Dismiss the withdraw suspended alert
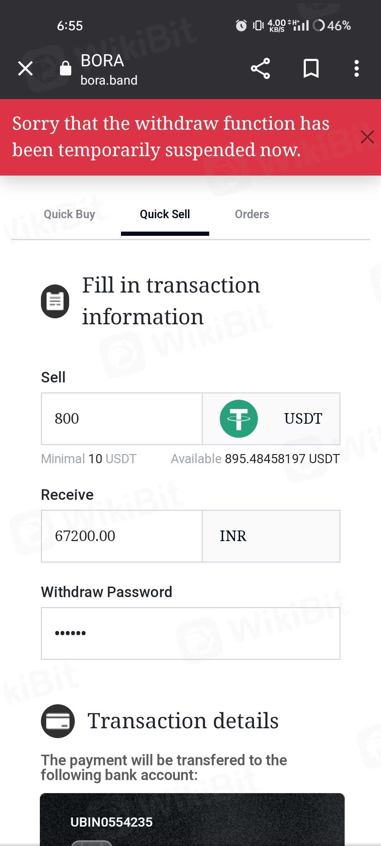381x846 pixels. pos(367,137)
